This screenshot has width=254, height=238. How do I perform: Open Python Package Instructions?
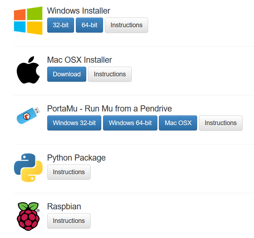69,172
